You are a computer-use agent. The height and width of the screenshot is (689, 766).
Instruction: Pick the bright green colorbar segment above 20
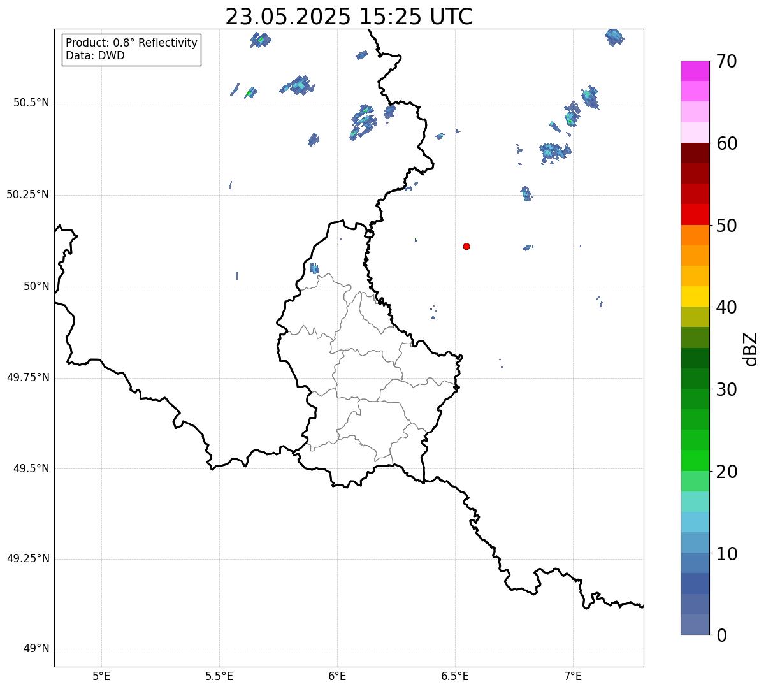(x=695, y=461)
